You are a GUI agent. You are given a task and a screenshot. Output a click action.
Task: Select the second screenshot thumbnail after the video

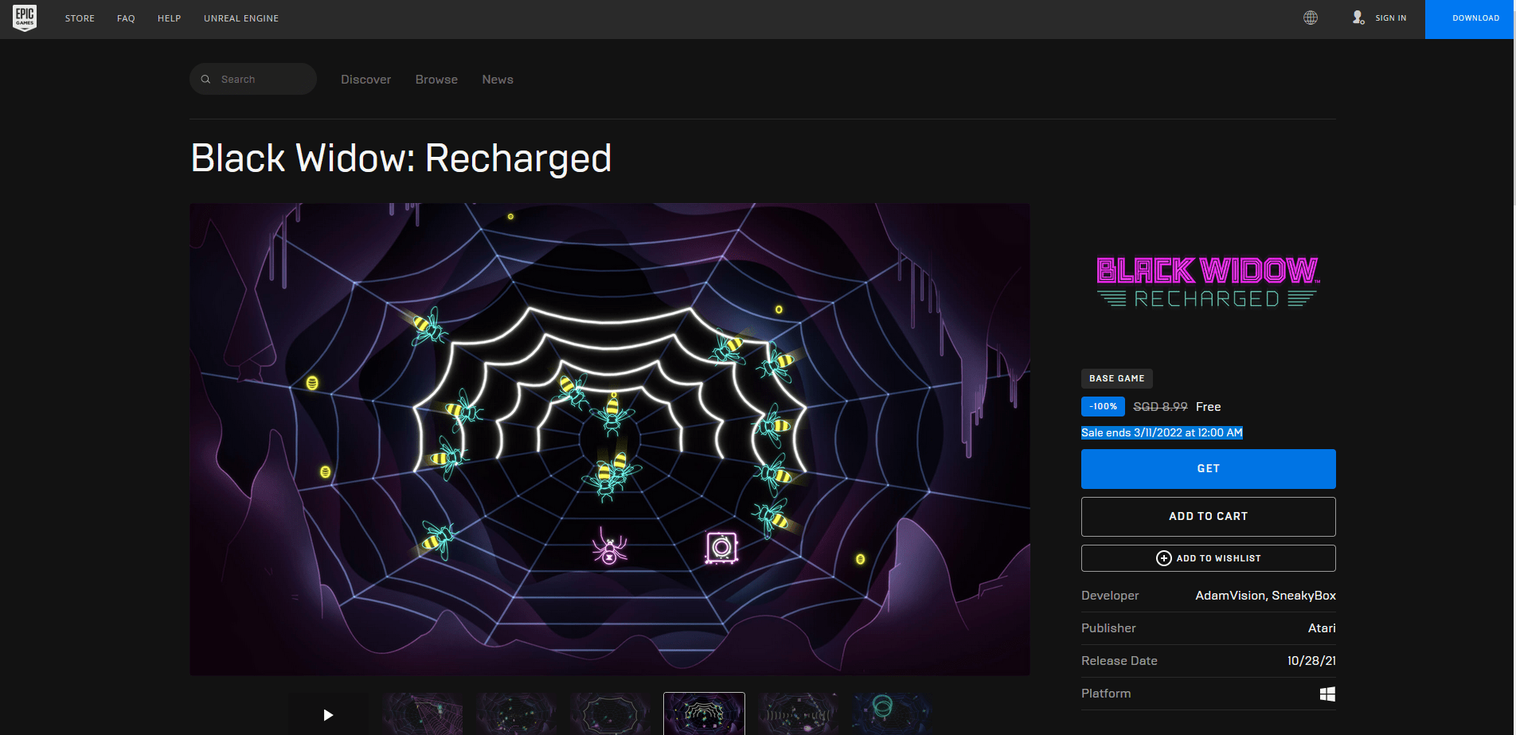click(517, 714)
